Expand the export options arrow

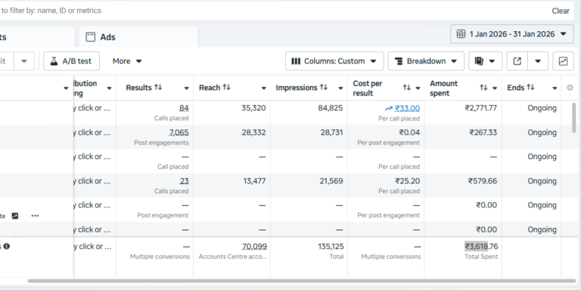click(538, 61)
